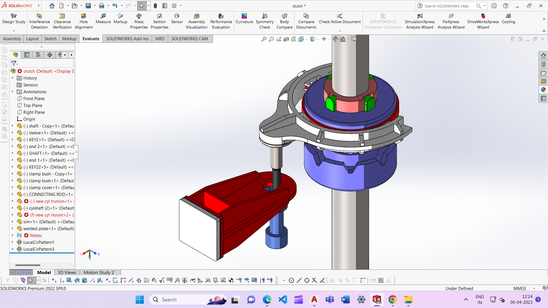Expand the History tree node

[x=13, y=78]
